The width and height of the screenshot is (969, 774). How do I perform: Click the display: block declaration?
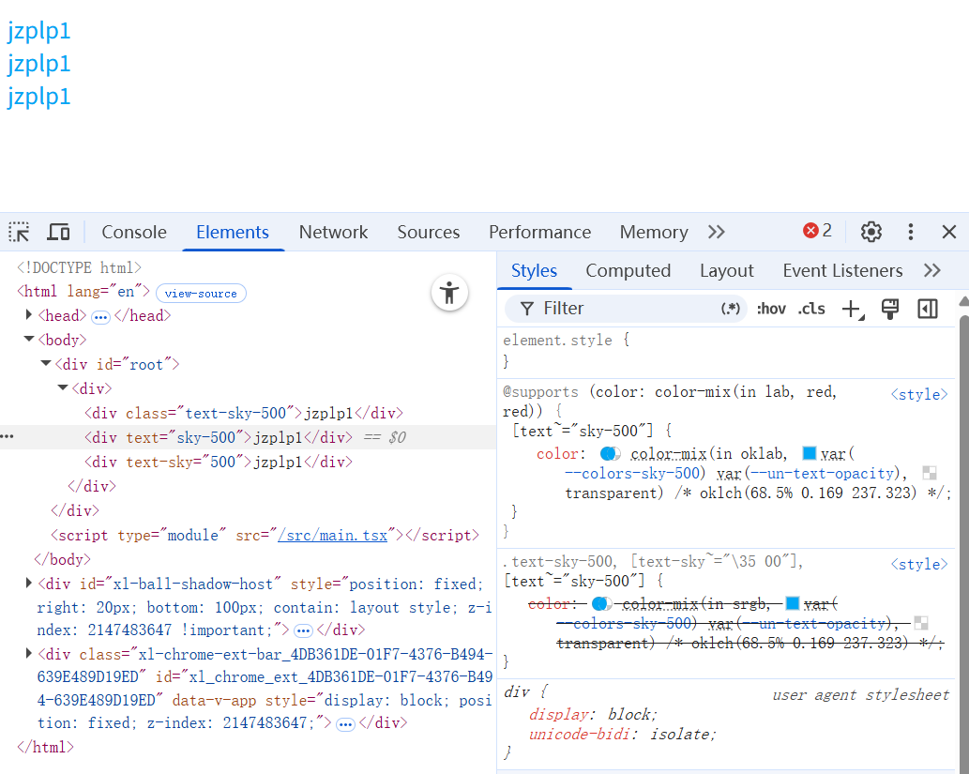[x=593, y=714]
